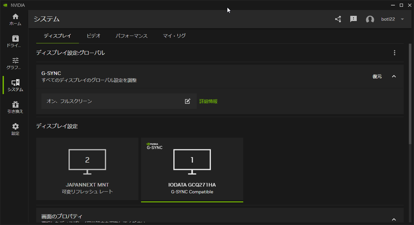Select the IODATA GCQ271HA display 1 card
This screenshot has height=225, width=414.
192,169
